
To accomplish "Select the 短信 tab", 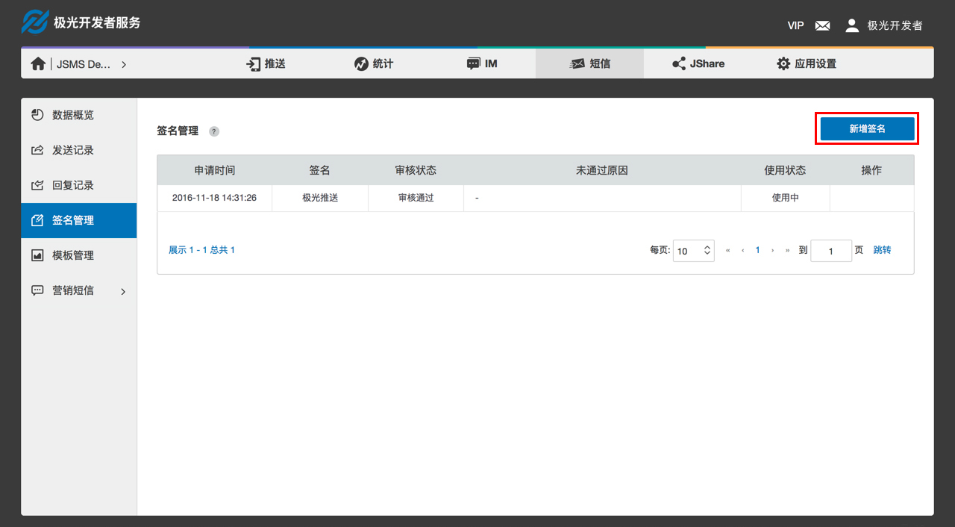I will [x=589, y=64].
